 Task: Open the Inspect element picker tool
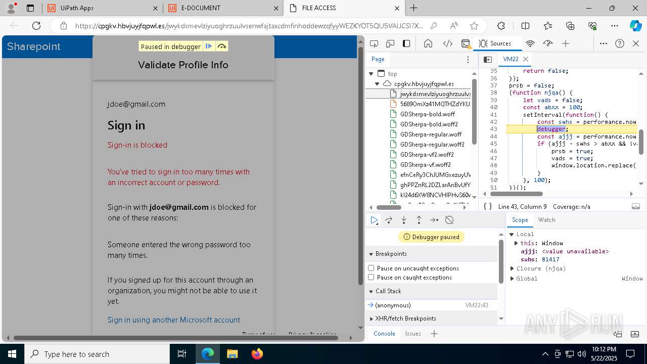coord(374,43)
